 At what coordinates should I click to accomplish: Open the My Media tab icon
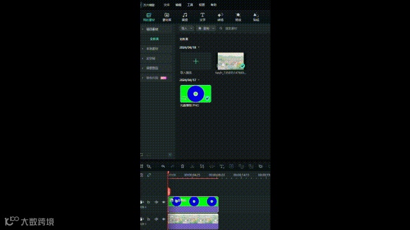[x=149, y=15]
